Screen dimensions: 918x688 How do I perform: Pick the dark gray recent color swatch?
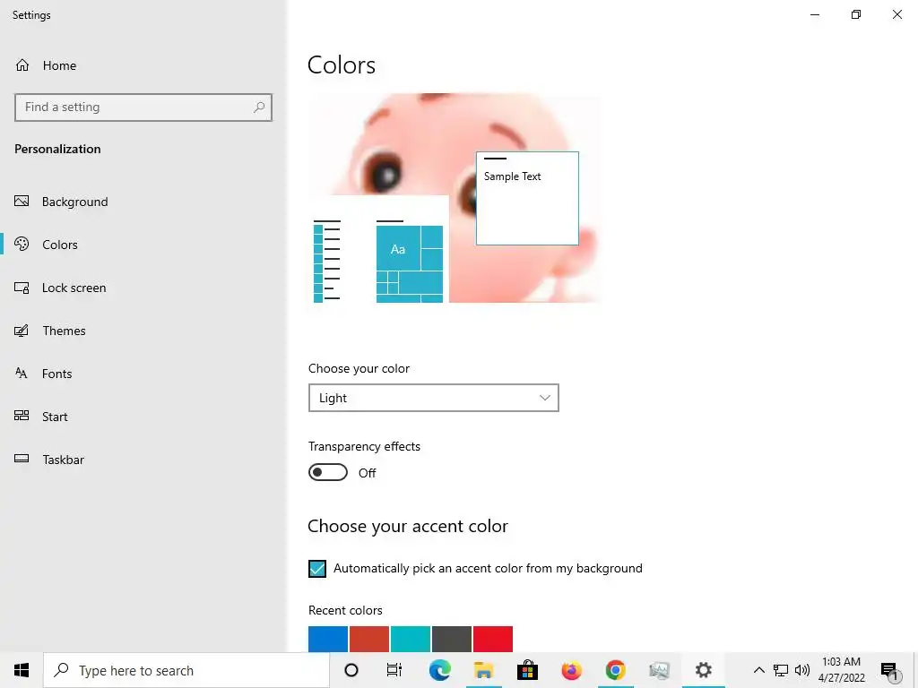tap(452, 639)
